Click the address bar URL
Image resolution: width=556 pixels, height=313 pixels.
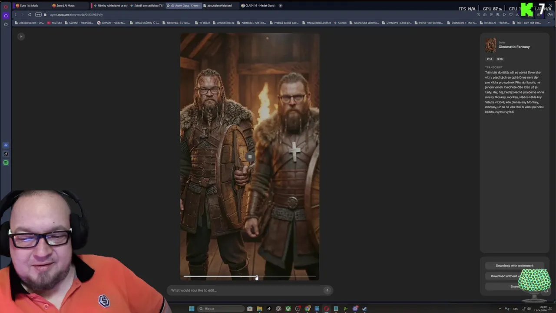coord(76,14)
